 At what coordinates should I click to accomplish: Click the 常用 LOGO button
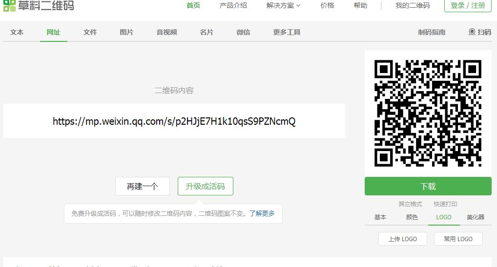[458, 239]
